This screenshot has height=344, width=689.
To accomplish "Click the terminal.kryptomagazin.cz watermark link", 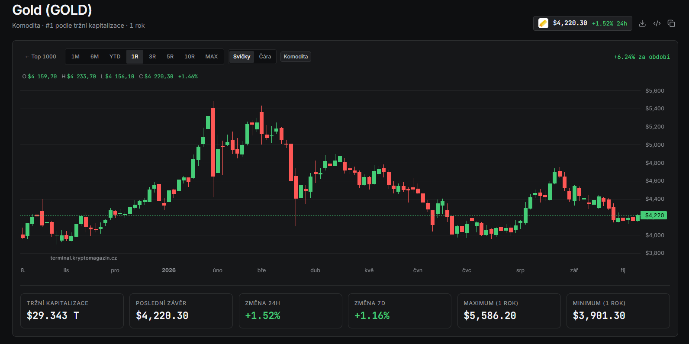I will 84,258.
